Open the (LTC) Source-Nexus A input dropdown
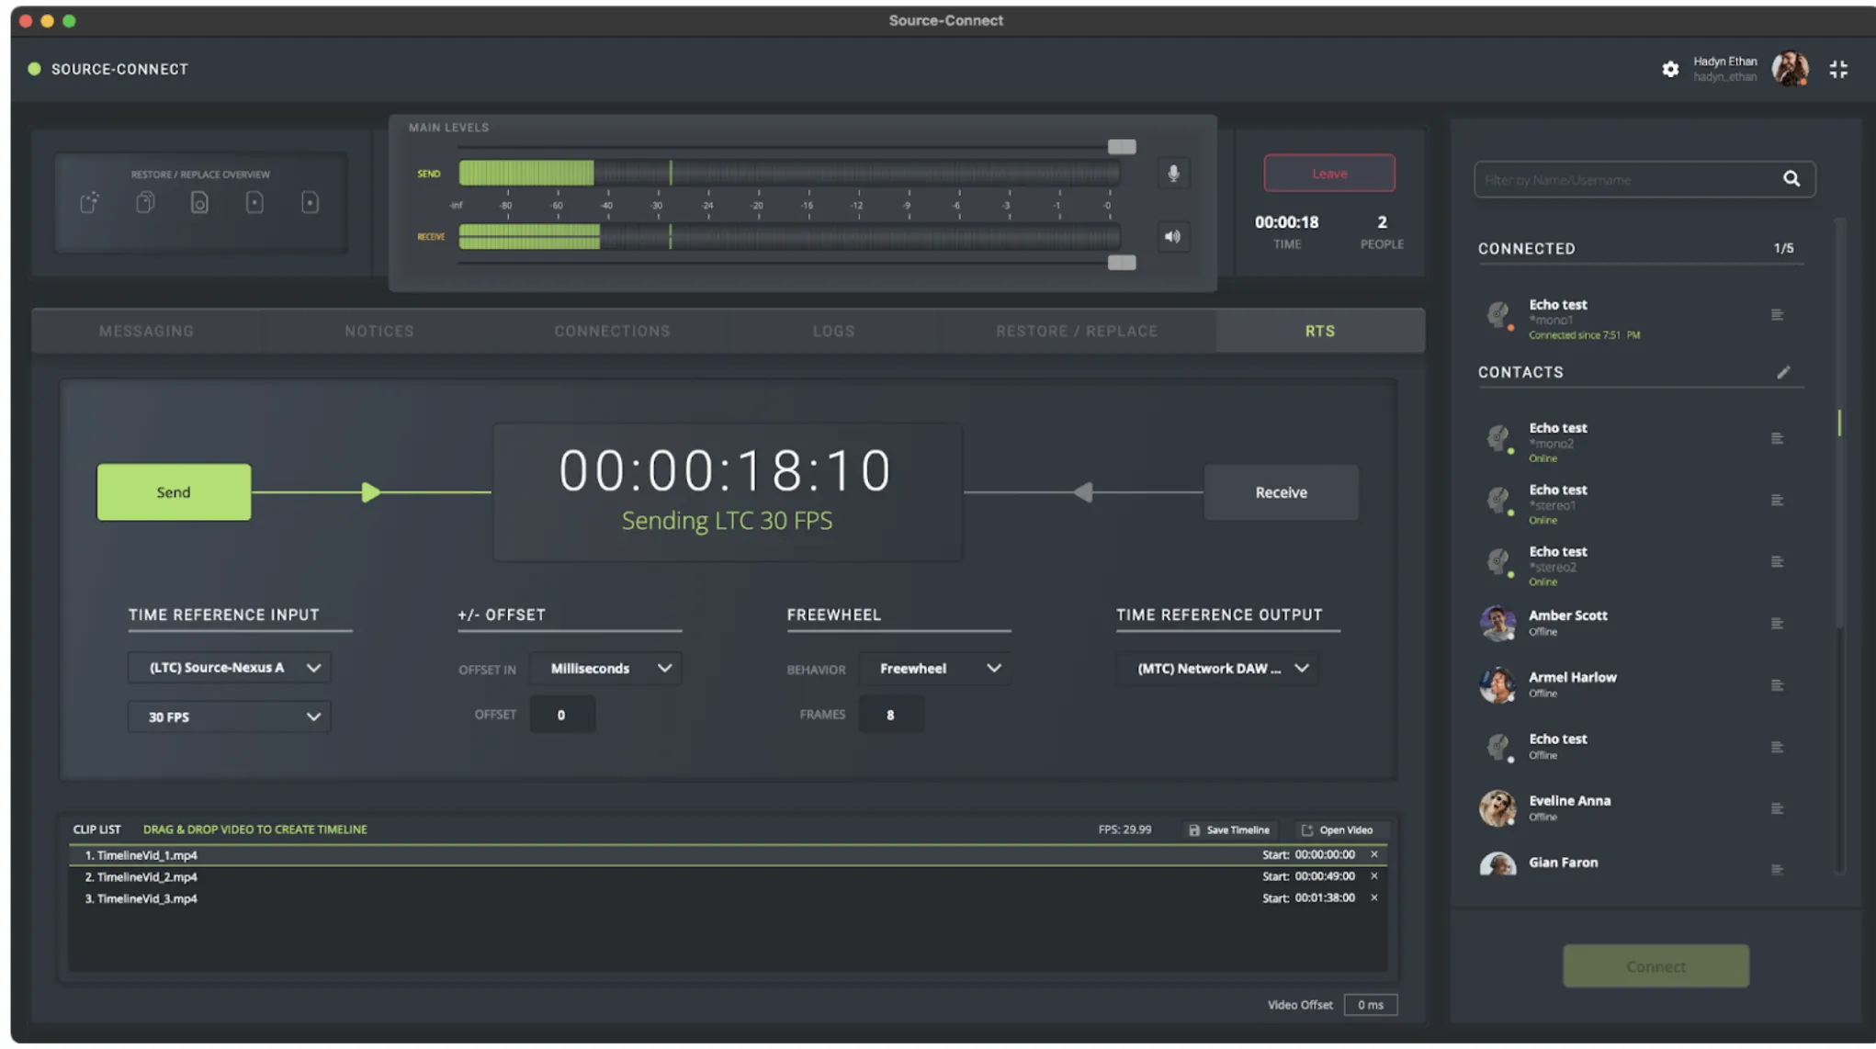1876x1049 pixels. click(230, 668)
